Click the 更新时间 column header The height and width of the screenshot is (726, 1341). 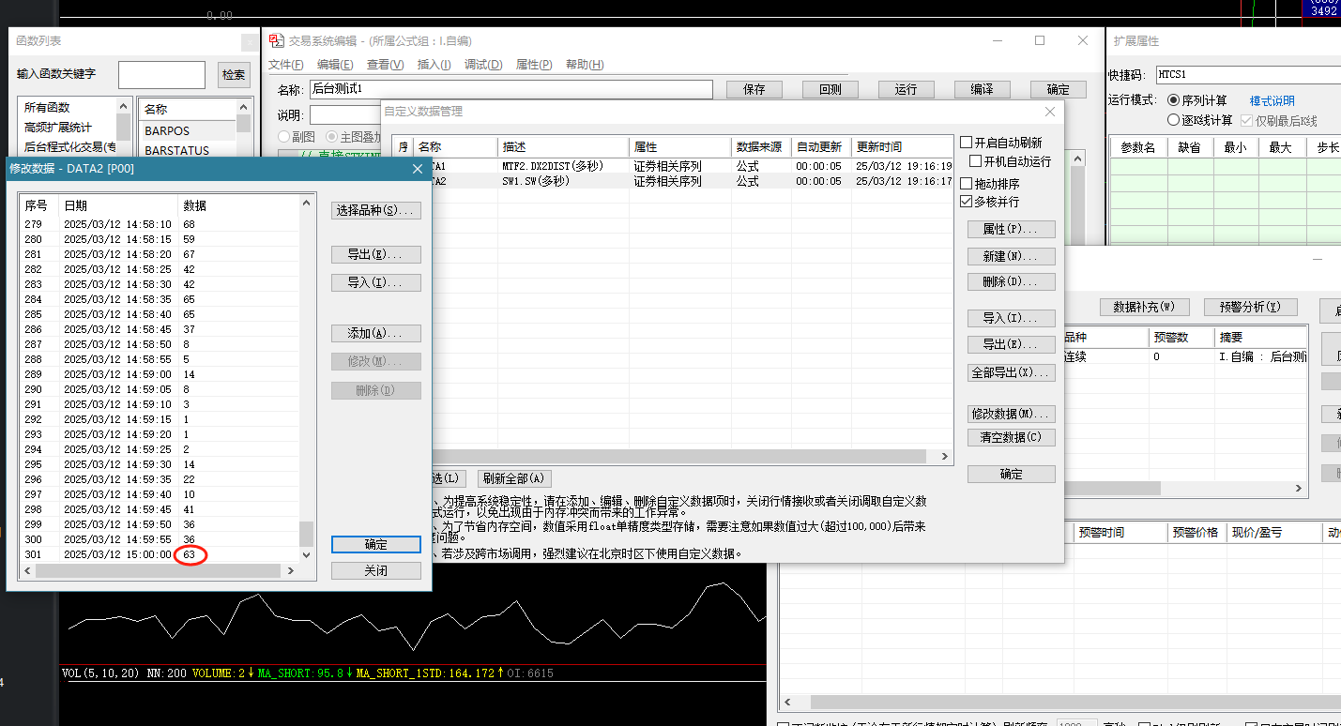pos(902,147)
